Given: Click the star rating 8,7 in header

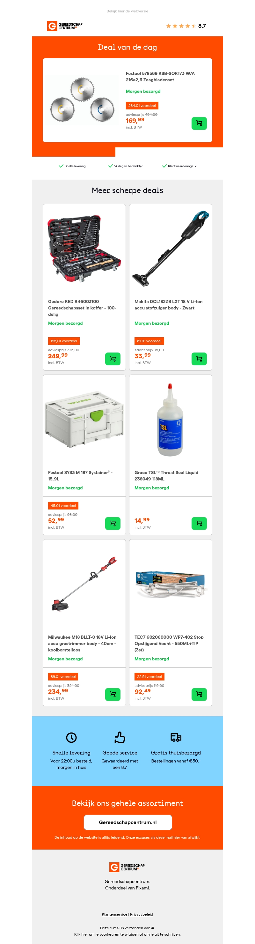Looking at the screenshot, I should (186, 26).
